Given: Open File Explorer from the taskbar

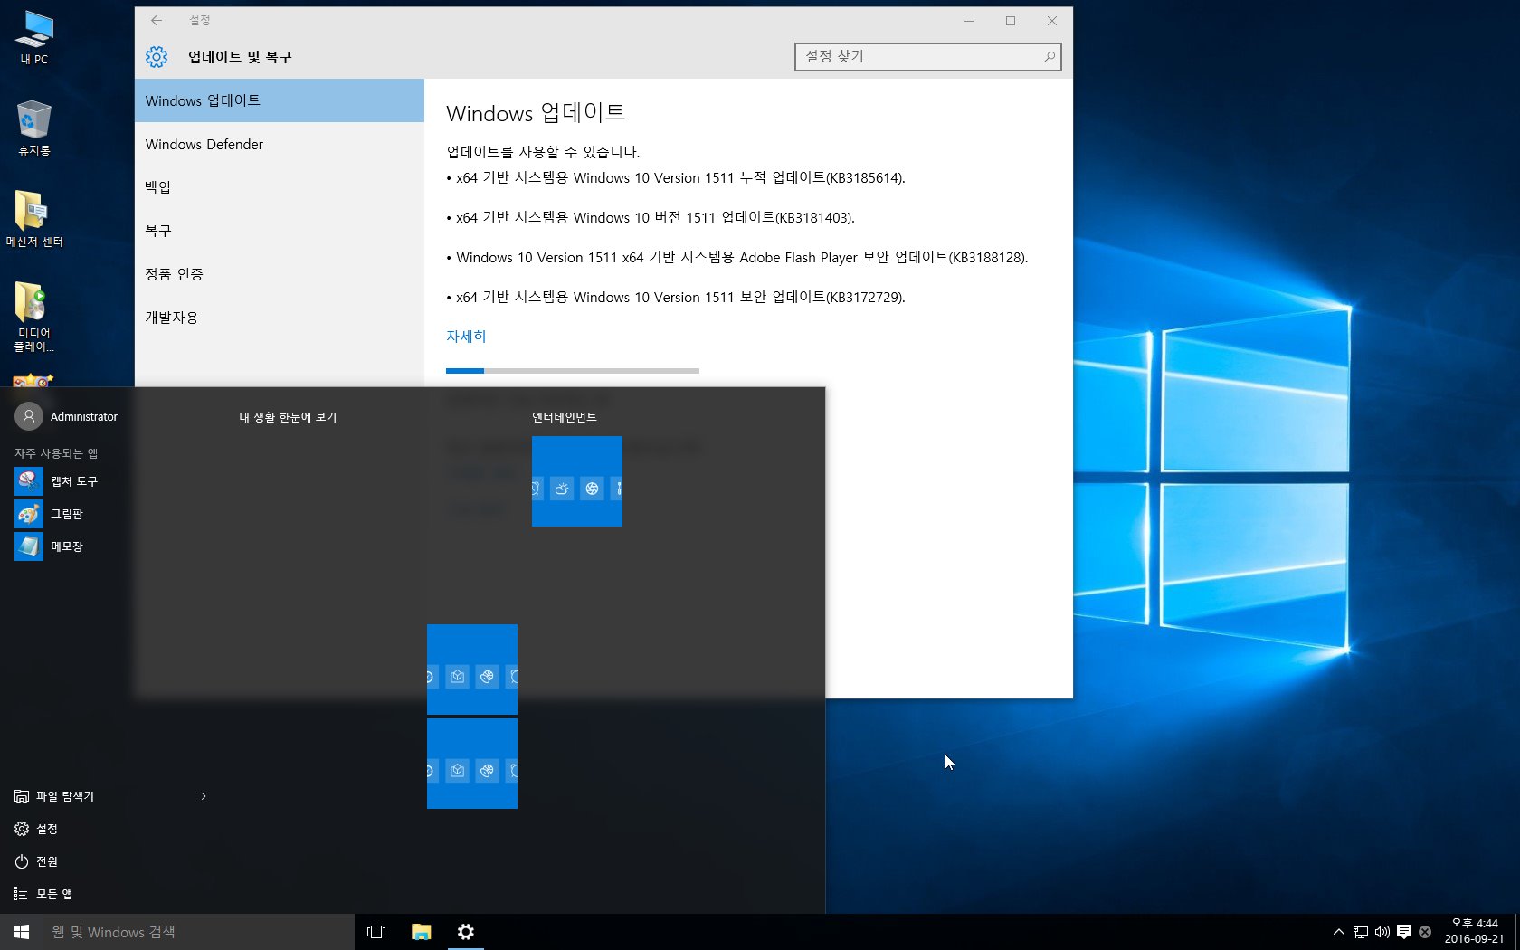Looking at the screenshot, I should tap(422, 932).
